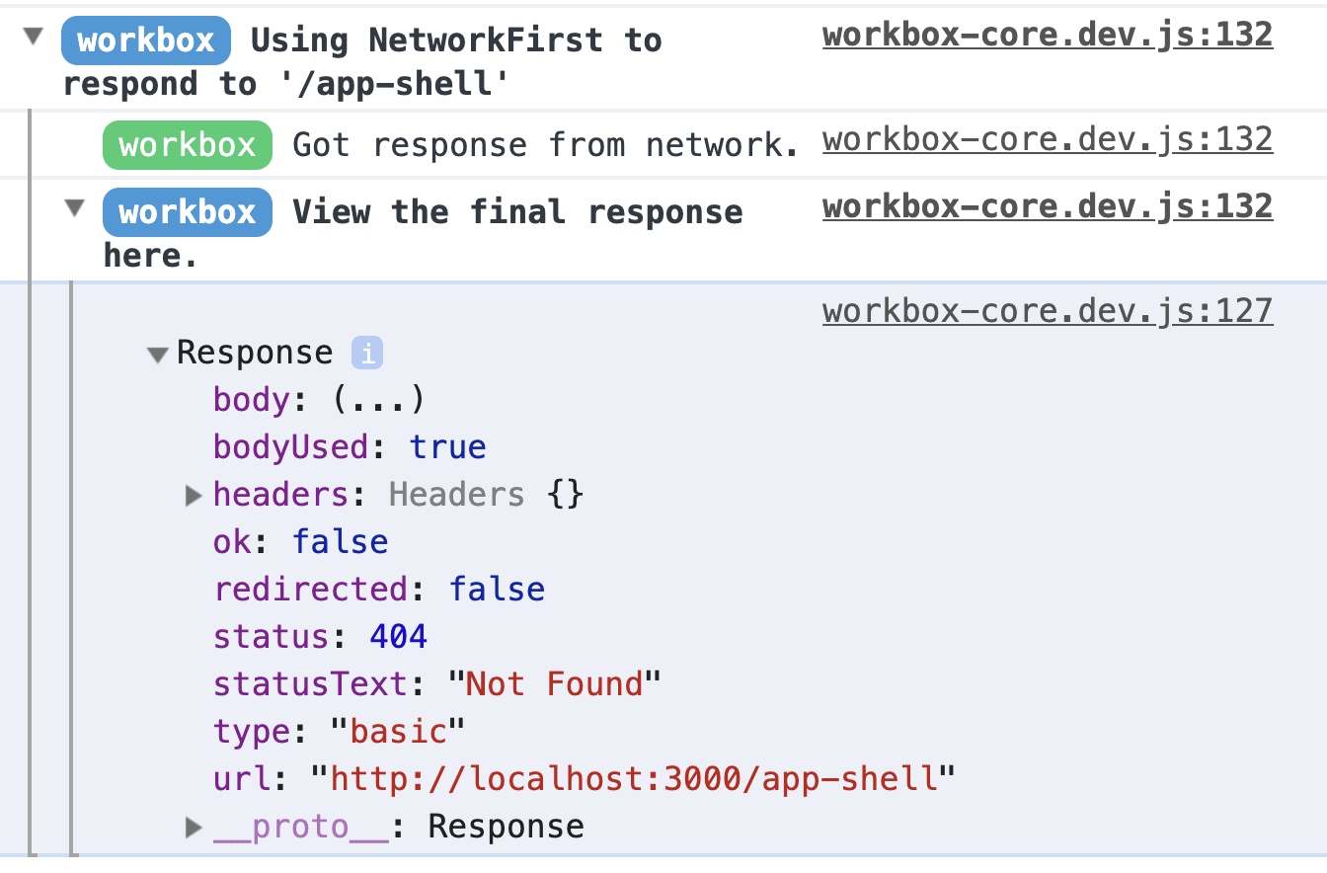
Task: Click the green workbox badge
Action: 188,145
